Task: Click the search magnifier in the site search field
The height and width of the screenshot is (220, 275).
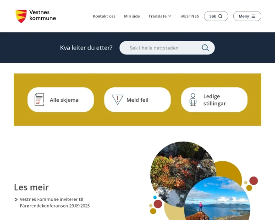Action: pos(205,48)
